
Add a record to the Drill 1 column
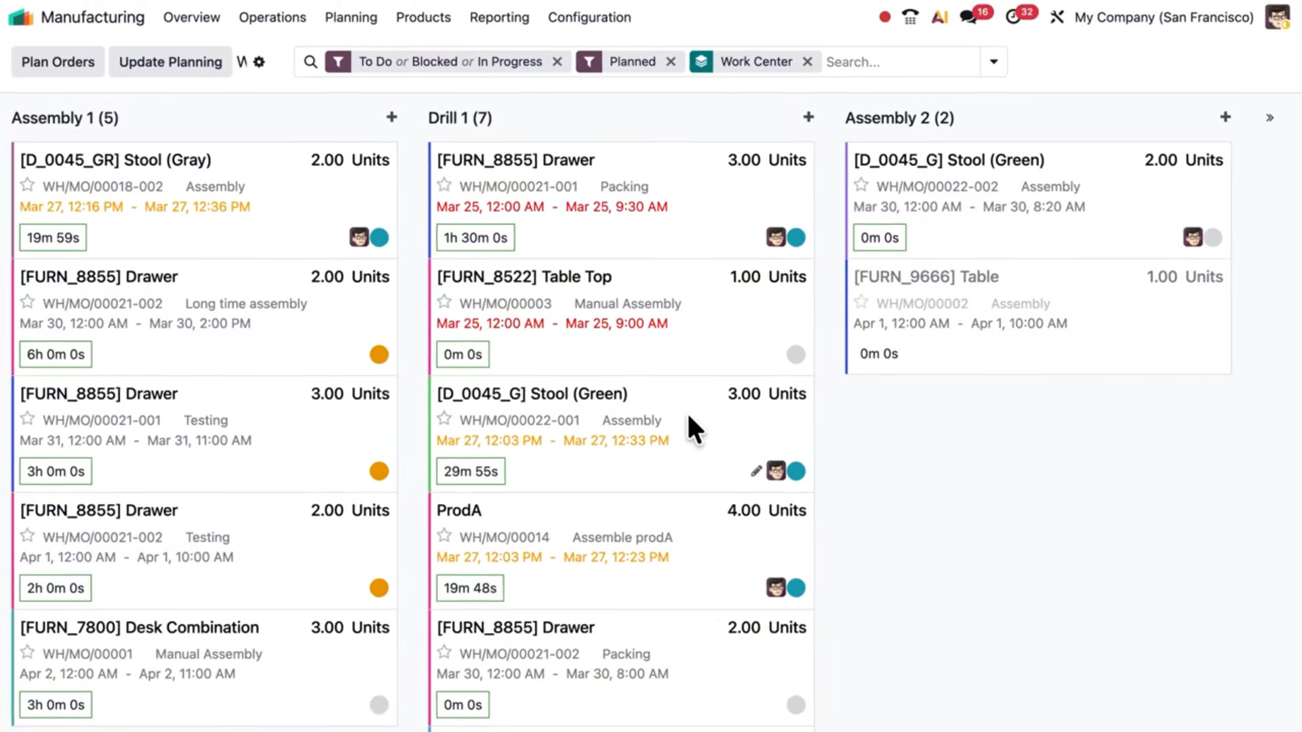click(x=808, y=117)
